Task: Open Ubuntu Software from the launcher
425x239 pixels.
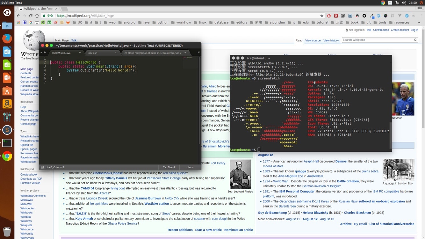Action: (7, 91)
